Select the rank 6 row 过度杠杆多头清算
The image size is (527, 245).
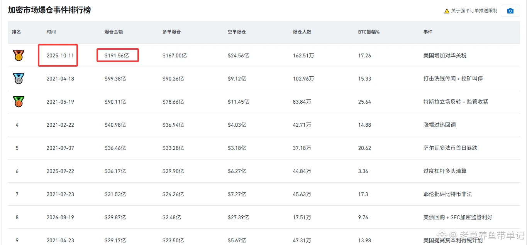pos(264,171)
